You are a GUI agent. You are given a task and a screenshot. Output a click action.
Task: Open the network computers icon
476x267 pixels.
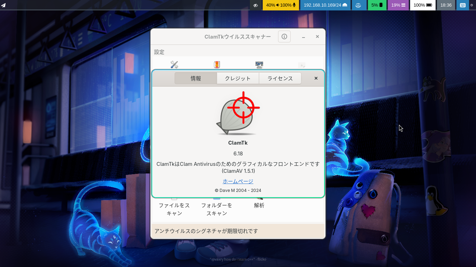click(x=259, y=65)
